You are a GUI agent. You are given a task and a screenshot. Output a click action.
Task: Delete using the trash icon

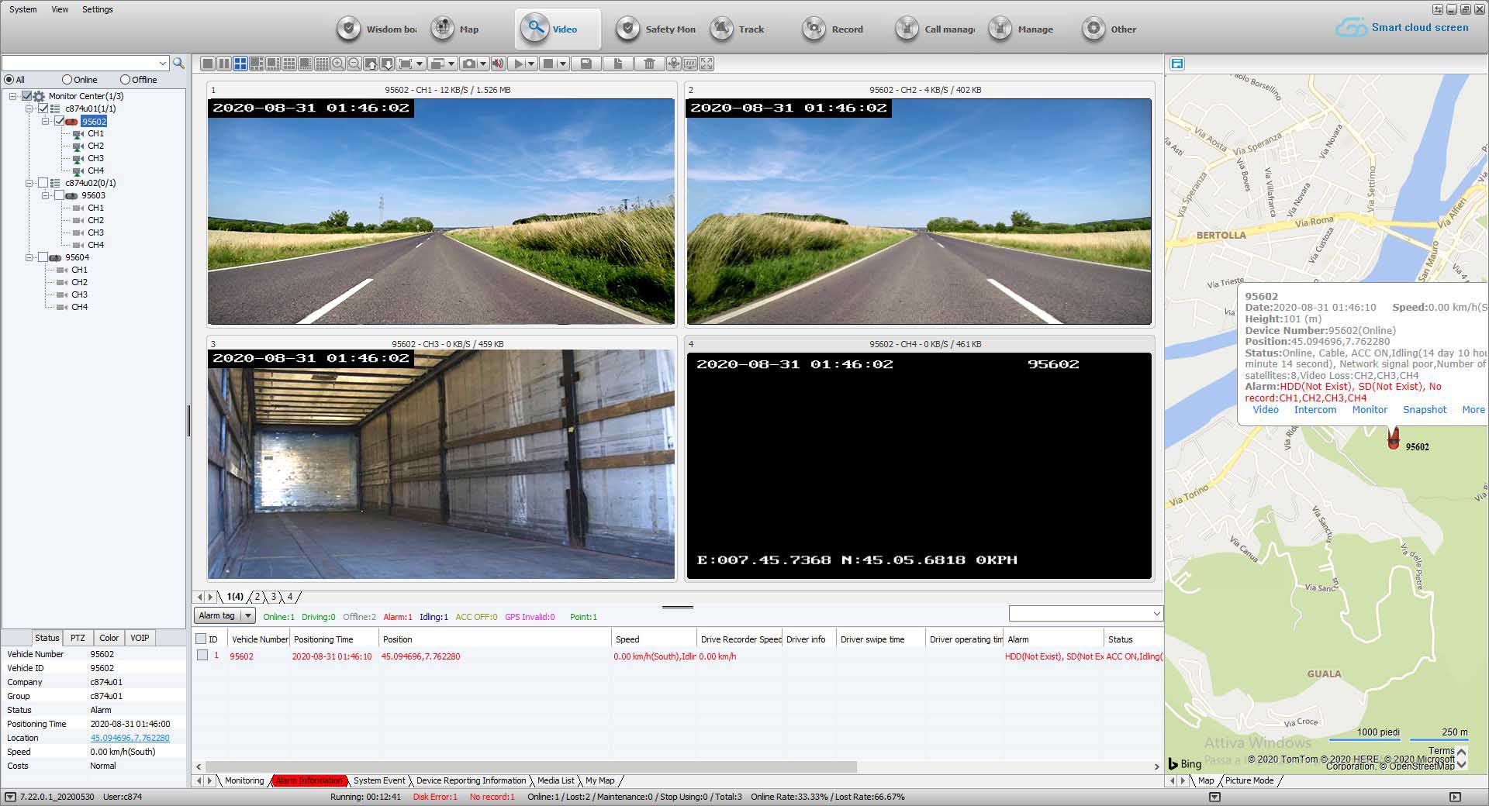(x=650, y=64)
